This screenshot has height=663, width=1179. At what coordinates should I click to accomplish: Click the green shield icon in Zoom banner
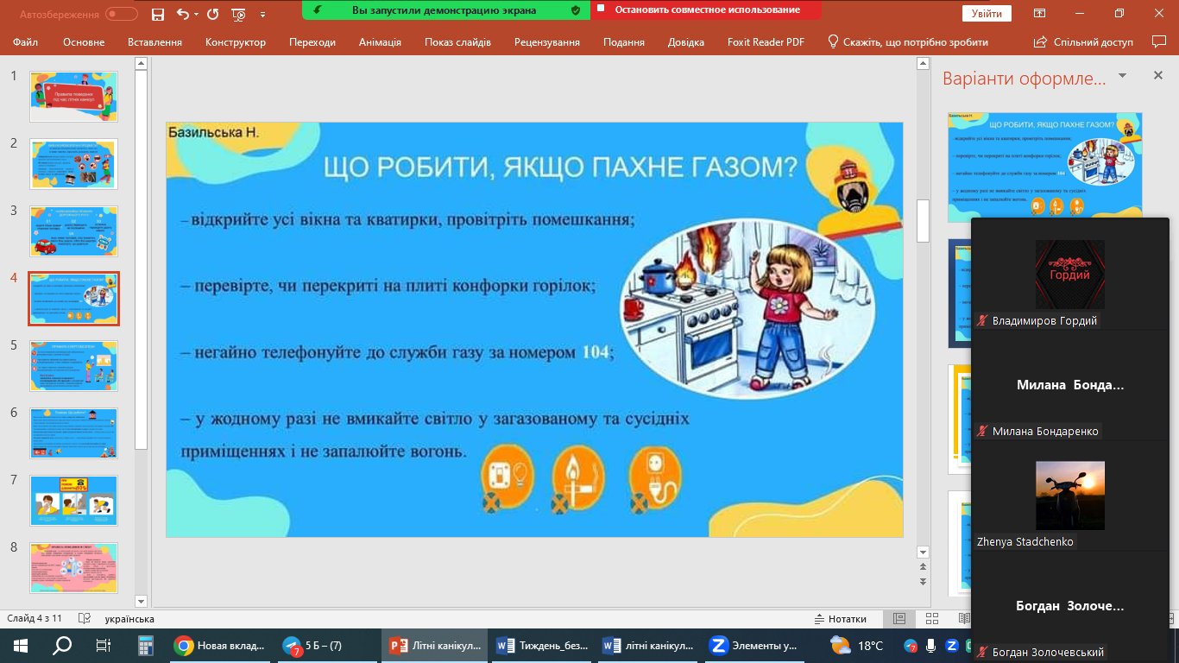point(576,10)
